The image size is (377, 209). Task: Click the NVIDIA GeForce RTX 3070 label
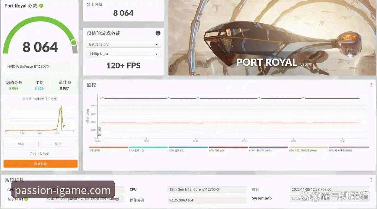point(28,66)
